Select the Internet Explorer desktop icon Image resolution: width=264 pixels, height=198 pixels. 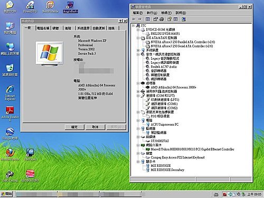(10, 93)
